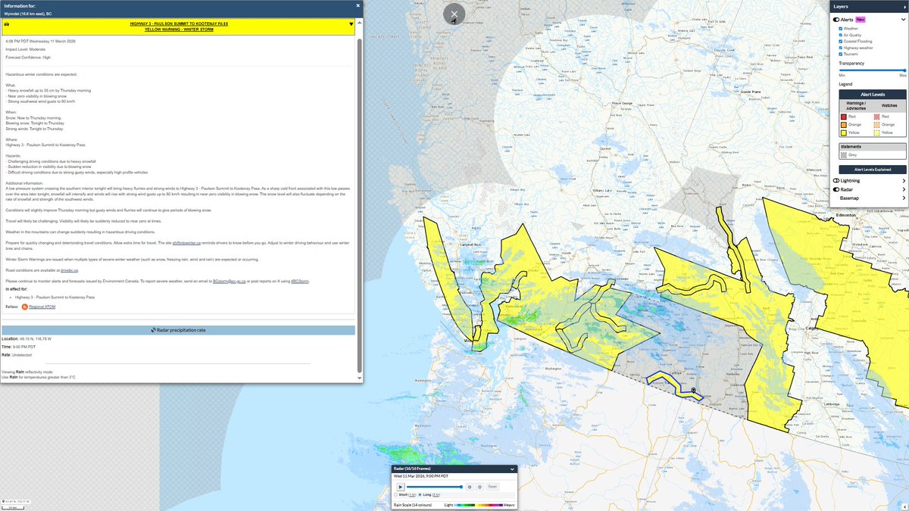909x511 pixels.
Task: Uncheck the Tsunami checkbox
Action: click(x=841, y=54)
